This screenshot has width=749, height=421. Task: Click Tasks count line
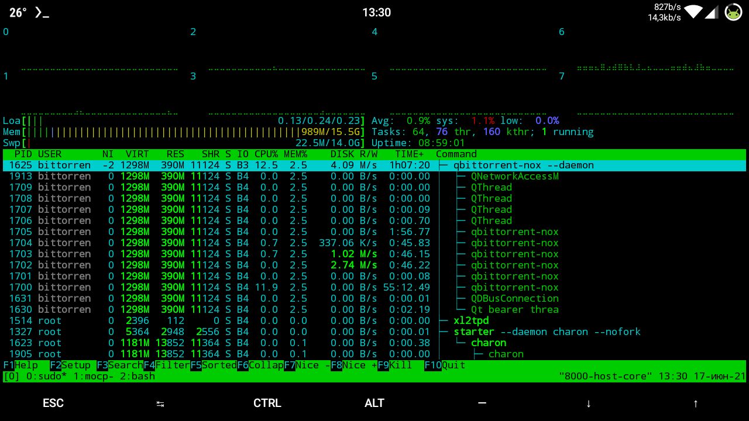(483, 132)
